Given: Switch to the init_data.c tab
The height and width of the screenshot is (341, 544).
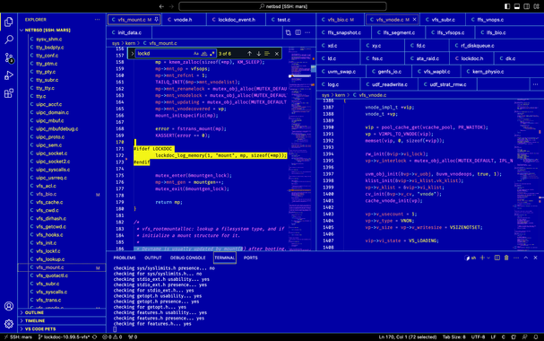Looking at the screenshot, I should tap(129, 32).
